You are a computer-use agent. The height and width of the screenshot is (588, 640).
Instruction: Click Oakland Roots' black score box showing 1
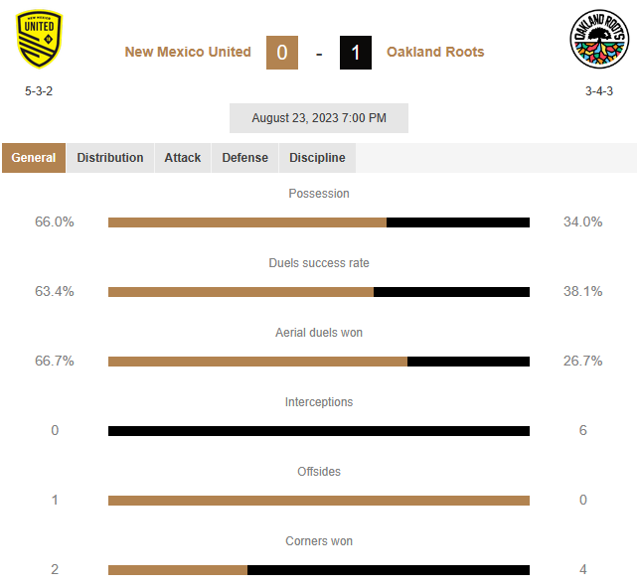tap(356, 53)
